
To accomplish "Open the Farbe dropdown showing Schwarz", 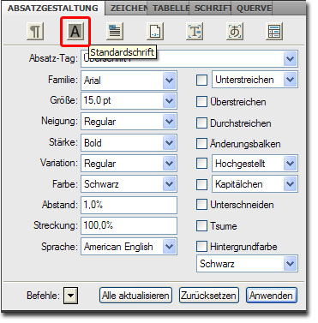I will pos(169,184).
